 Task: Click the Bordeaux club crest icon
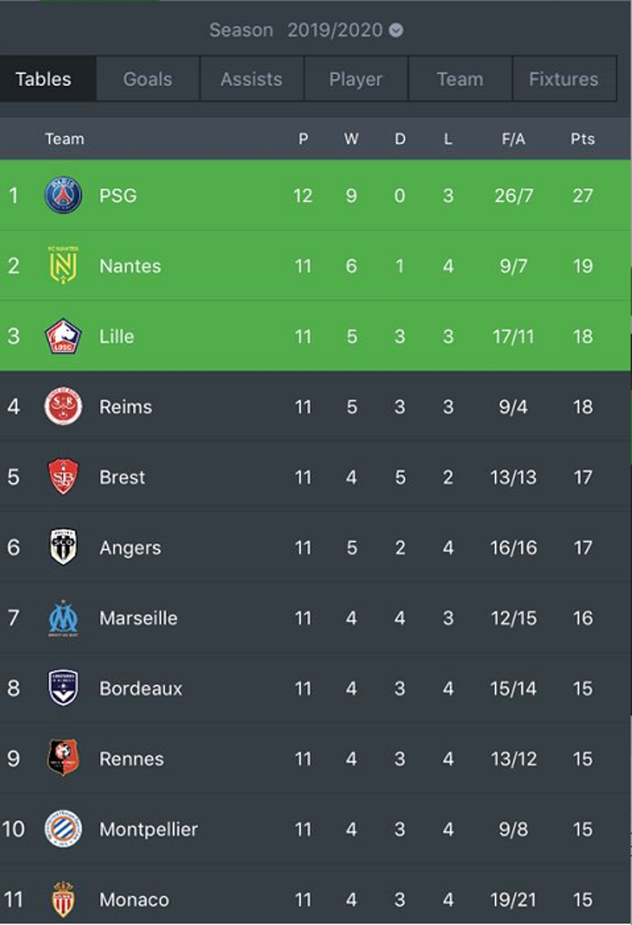(63, 689)
